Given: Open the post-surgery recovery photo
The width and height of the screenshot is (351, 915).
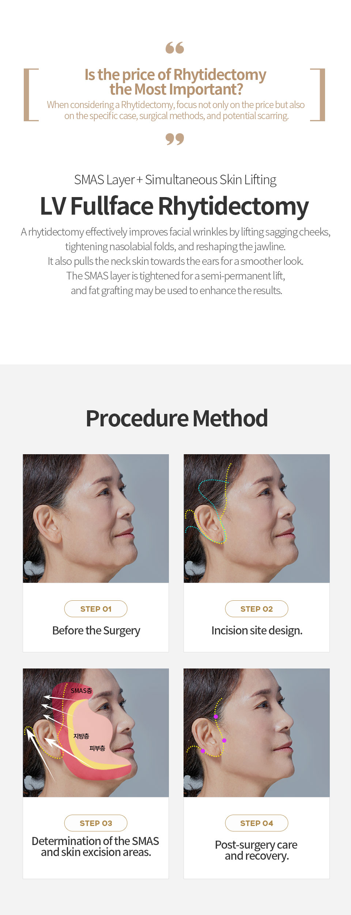Looking at the screenshot, I should [x=257, y=733].
